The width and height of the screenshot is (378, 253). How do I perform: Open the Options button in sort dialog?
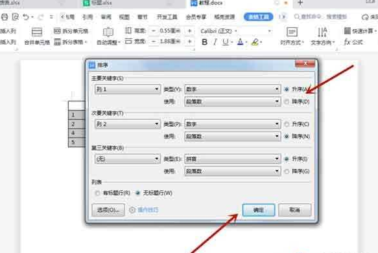(x=108, y=210)
